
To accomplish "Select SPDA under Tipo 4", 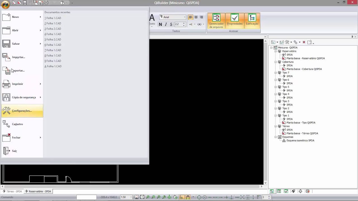I will coord(289,98).
